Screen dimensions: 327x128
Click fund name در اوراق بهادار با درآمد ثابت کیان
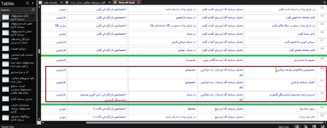[x=297, y=9]
